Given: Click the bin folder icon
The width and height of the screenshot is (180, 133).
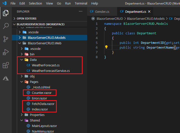Looking at the screenshot, I should tap(26, 54).
